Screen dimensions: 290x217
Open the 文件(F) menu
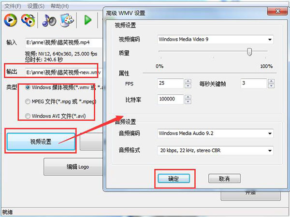coord(13,6)
